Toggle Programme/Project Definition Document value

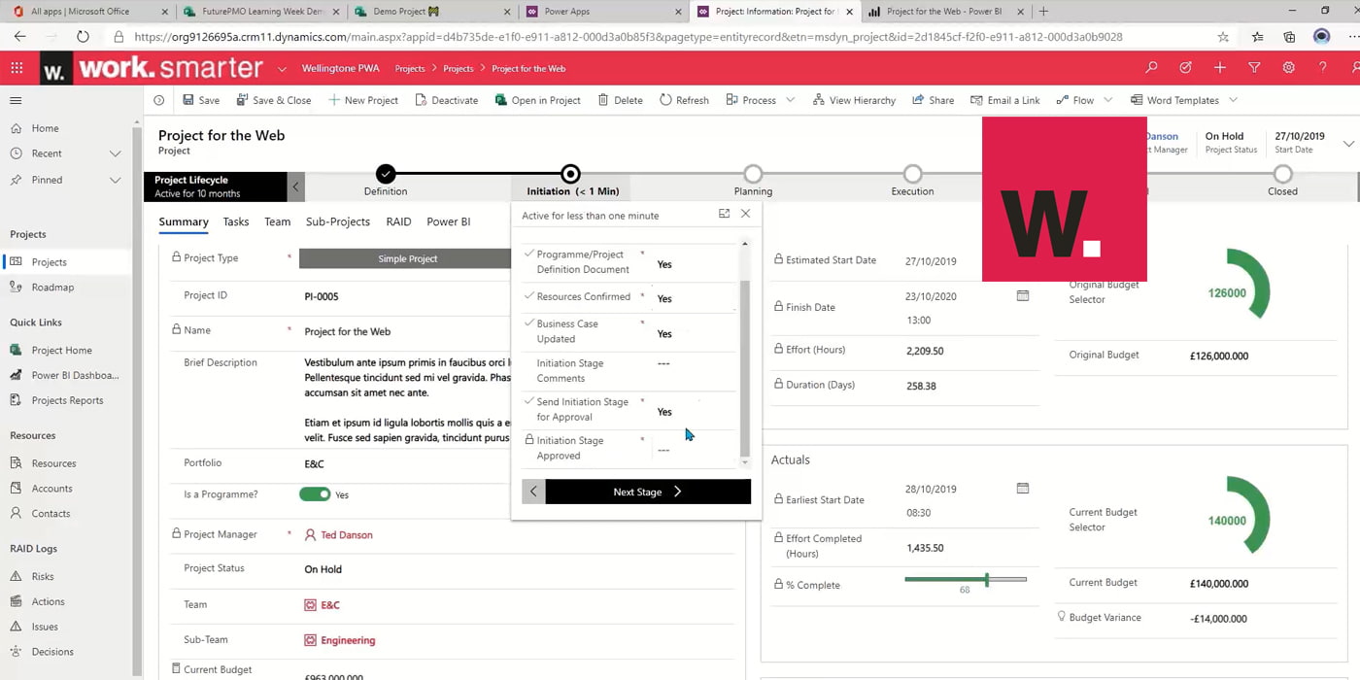pos(664,264)
